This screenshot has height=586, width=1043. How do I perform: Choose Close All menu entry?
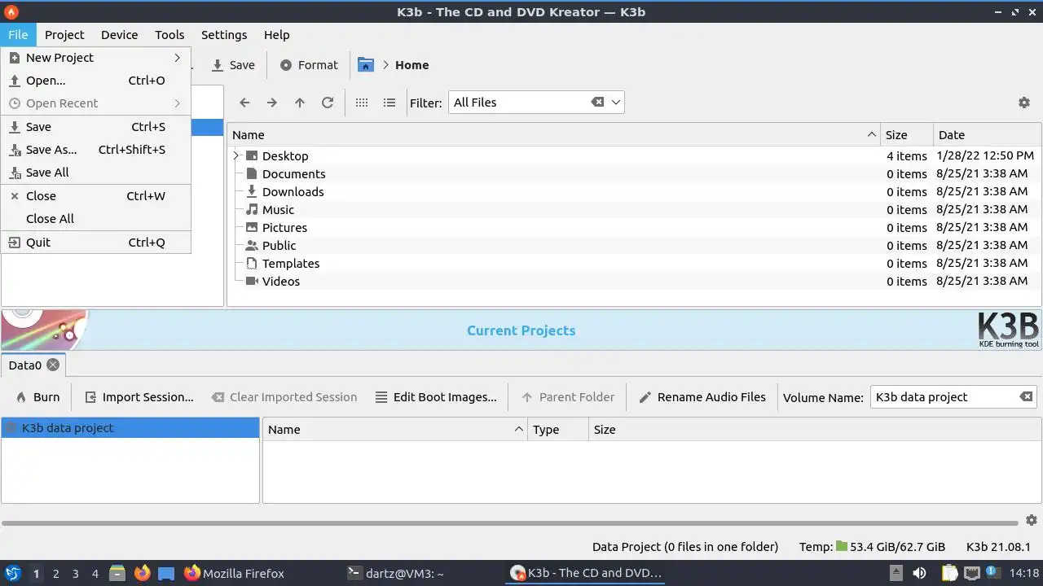click(96, 219)
